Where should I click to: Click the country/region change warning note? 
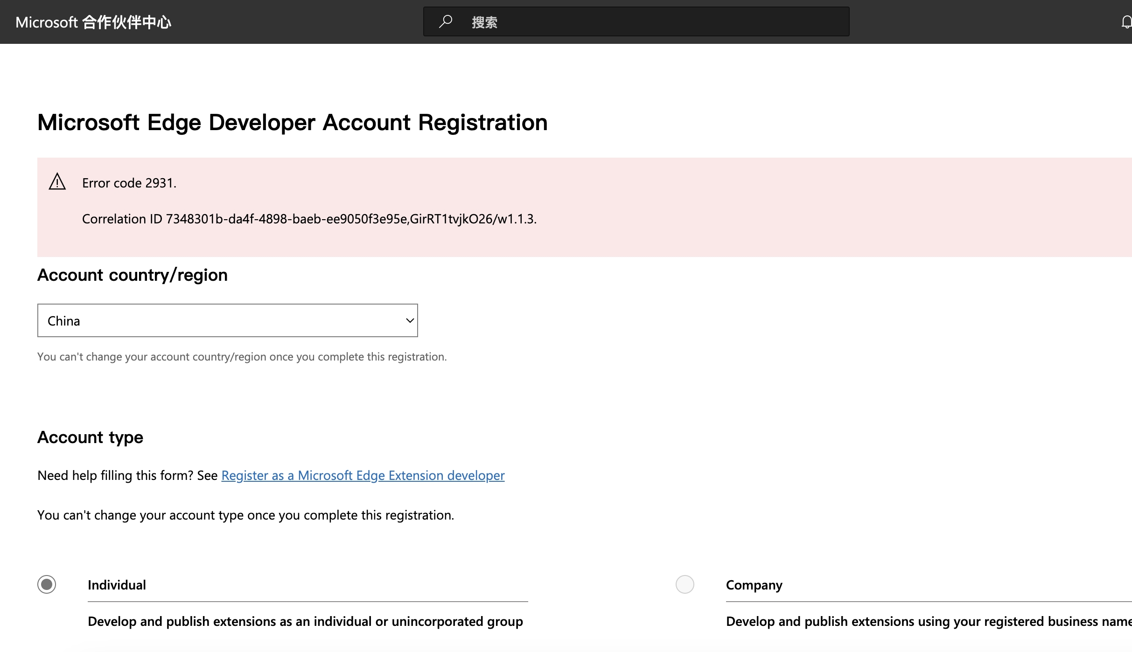pos(242,357)
